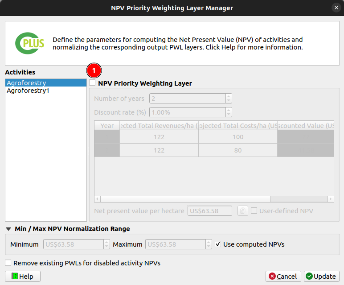The image size is (344, 285).
Task: Enable Remove existing PWLs for disabled activity NPVs
Action: click(8, 263)
